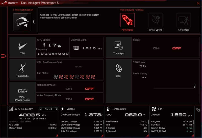Click the CPU Core Voltage 1.373 readout
The height and width of the screenshot is (138, 202).
click(x=93, y=115)
